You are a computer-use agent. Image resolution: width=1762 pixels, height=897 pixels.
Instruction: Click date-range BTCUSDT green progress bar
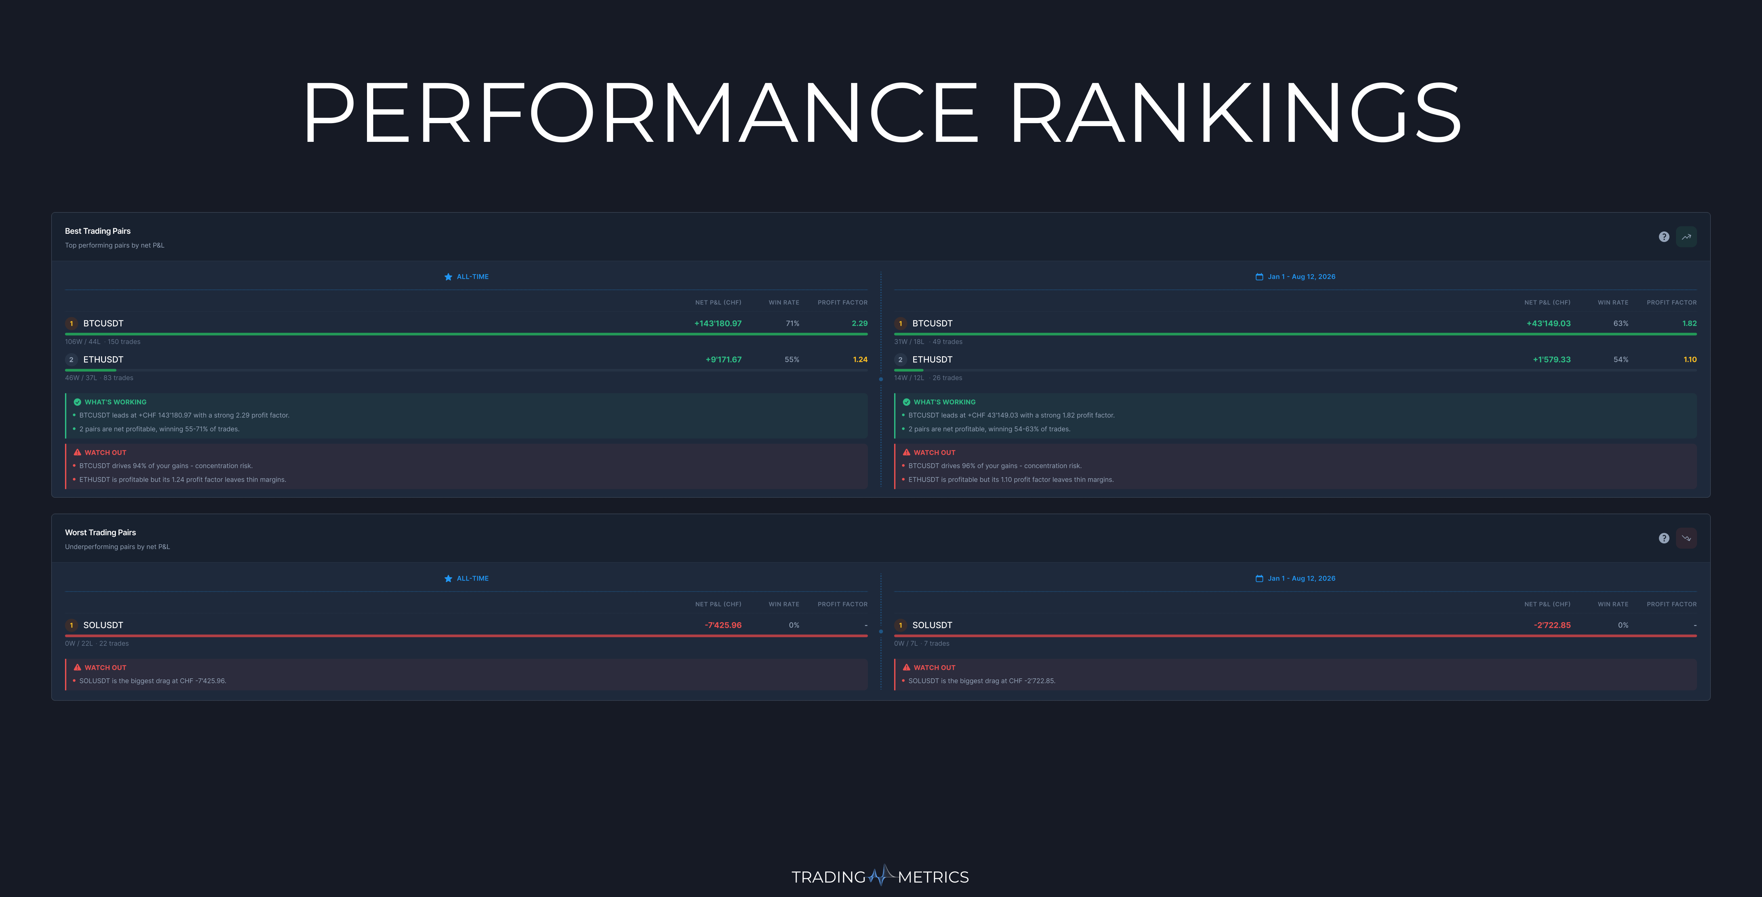pyautogui.click(x=1296, y=334)
